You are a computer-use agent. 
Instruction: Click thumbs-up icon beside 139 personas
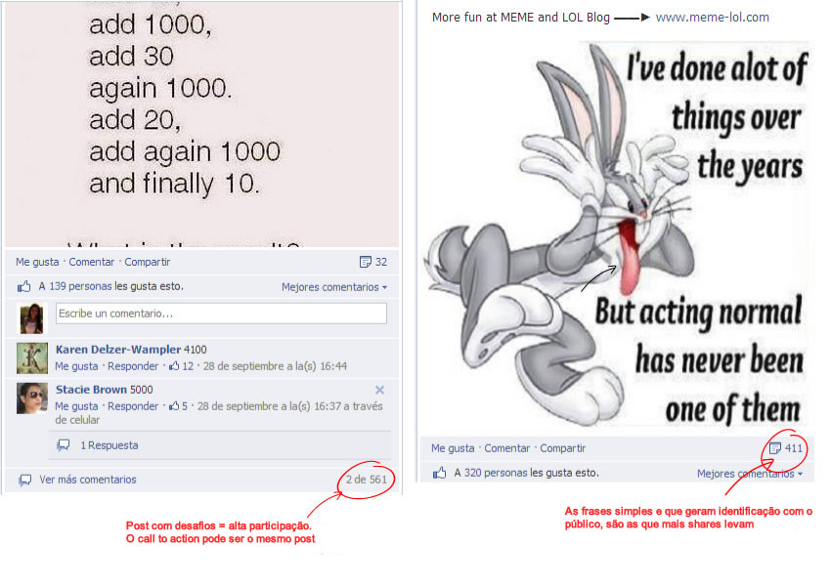pyautogui.click(x=23, y=286)
